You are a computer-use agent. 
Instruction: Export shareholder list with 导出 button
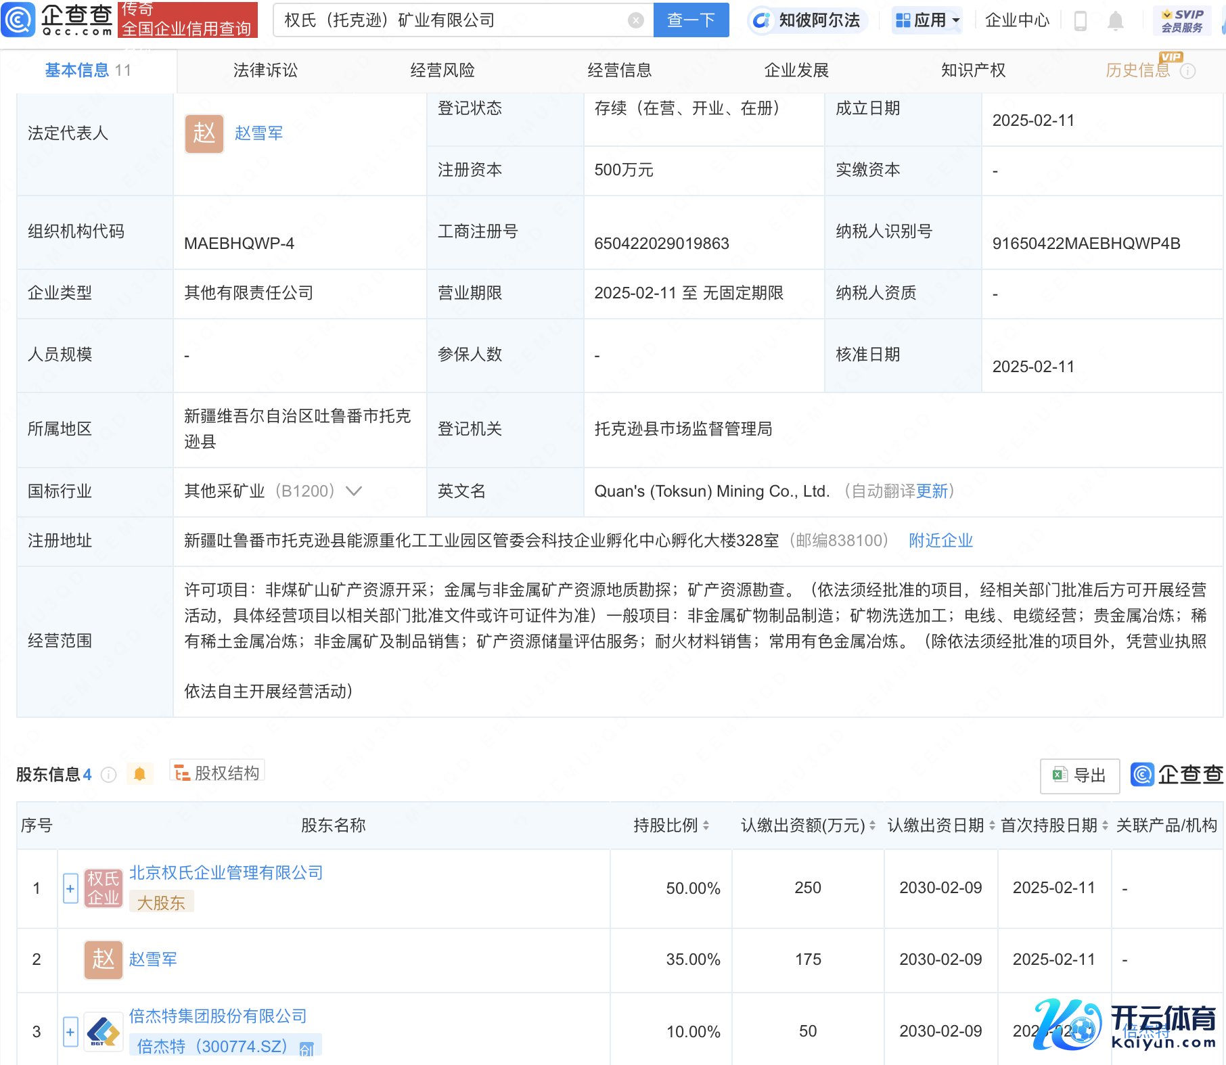[x=1079, y=775]
